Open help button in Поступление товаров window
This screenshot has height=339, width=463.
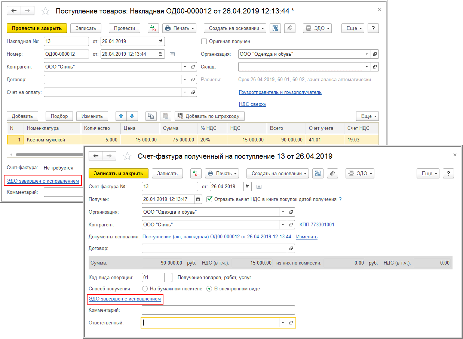tap(373, 28)
